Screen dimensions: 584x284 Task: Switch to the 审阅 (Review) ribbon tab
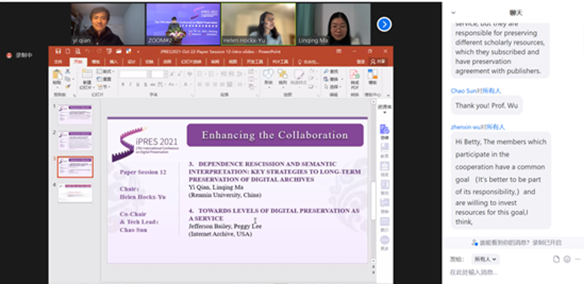tap(215, 62)
